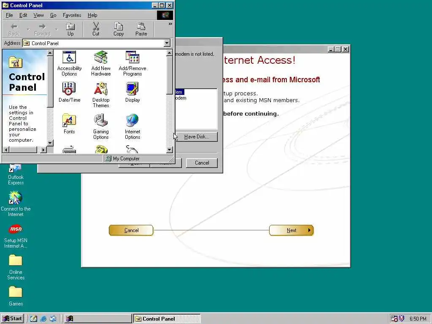Click the Forward navigation button

click(x=42, y=29)
